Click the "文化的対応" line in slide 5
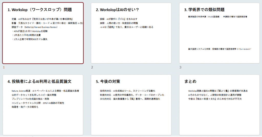Screen dimensions: 262x137 (x=130, y=99)
